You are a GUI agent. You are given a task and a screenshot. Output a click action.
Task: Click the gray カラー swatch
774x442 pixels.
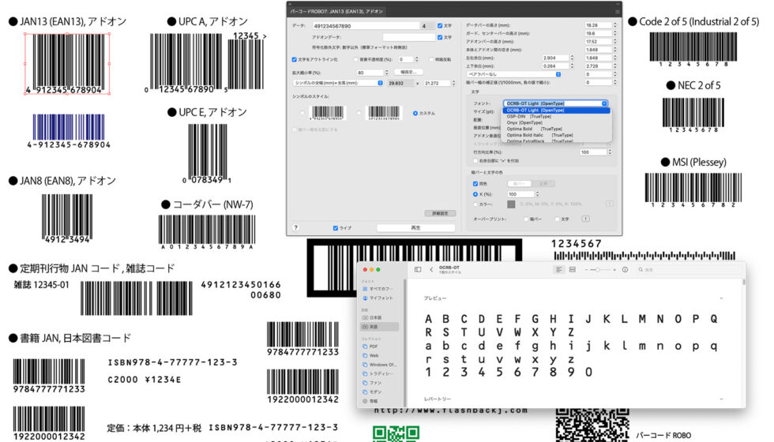pyautogui.click(x=511, y=204)
